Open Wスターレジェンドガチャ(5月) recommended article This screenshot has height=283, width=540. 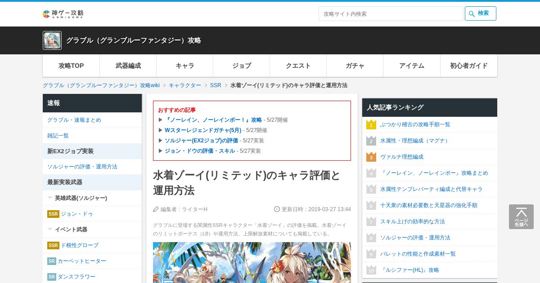(203, 130)
